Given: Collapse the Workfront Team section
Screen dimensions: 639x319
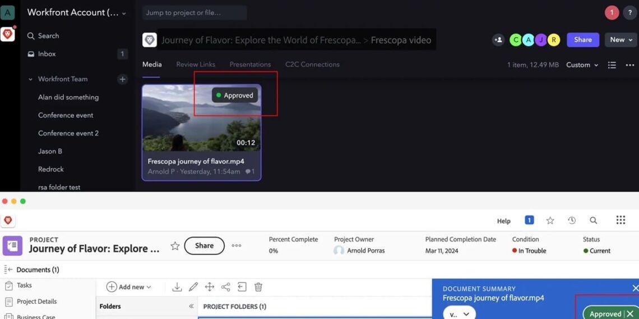Looking at the screenshot, I should pos(30,79).
